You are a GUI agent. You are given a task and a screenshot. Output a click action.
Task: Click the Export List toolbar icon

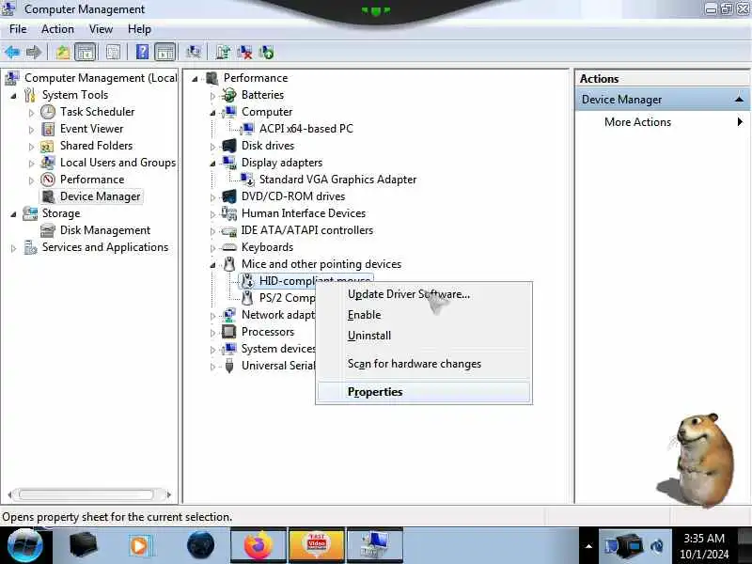[113, 52]
